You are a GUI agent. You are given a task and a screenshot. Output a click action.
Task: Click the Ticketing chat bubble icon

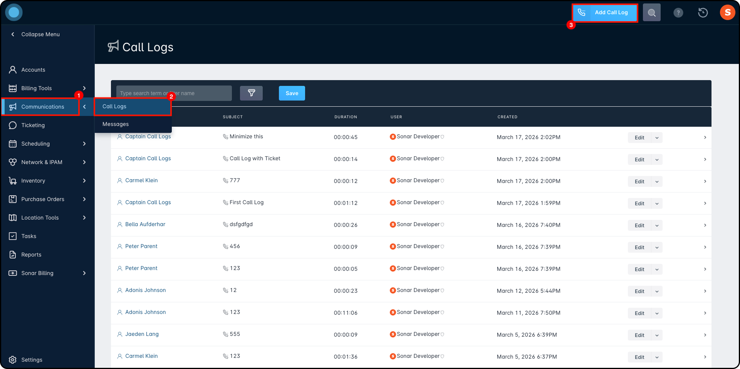point(13,125)
